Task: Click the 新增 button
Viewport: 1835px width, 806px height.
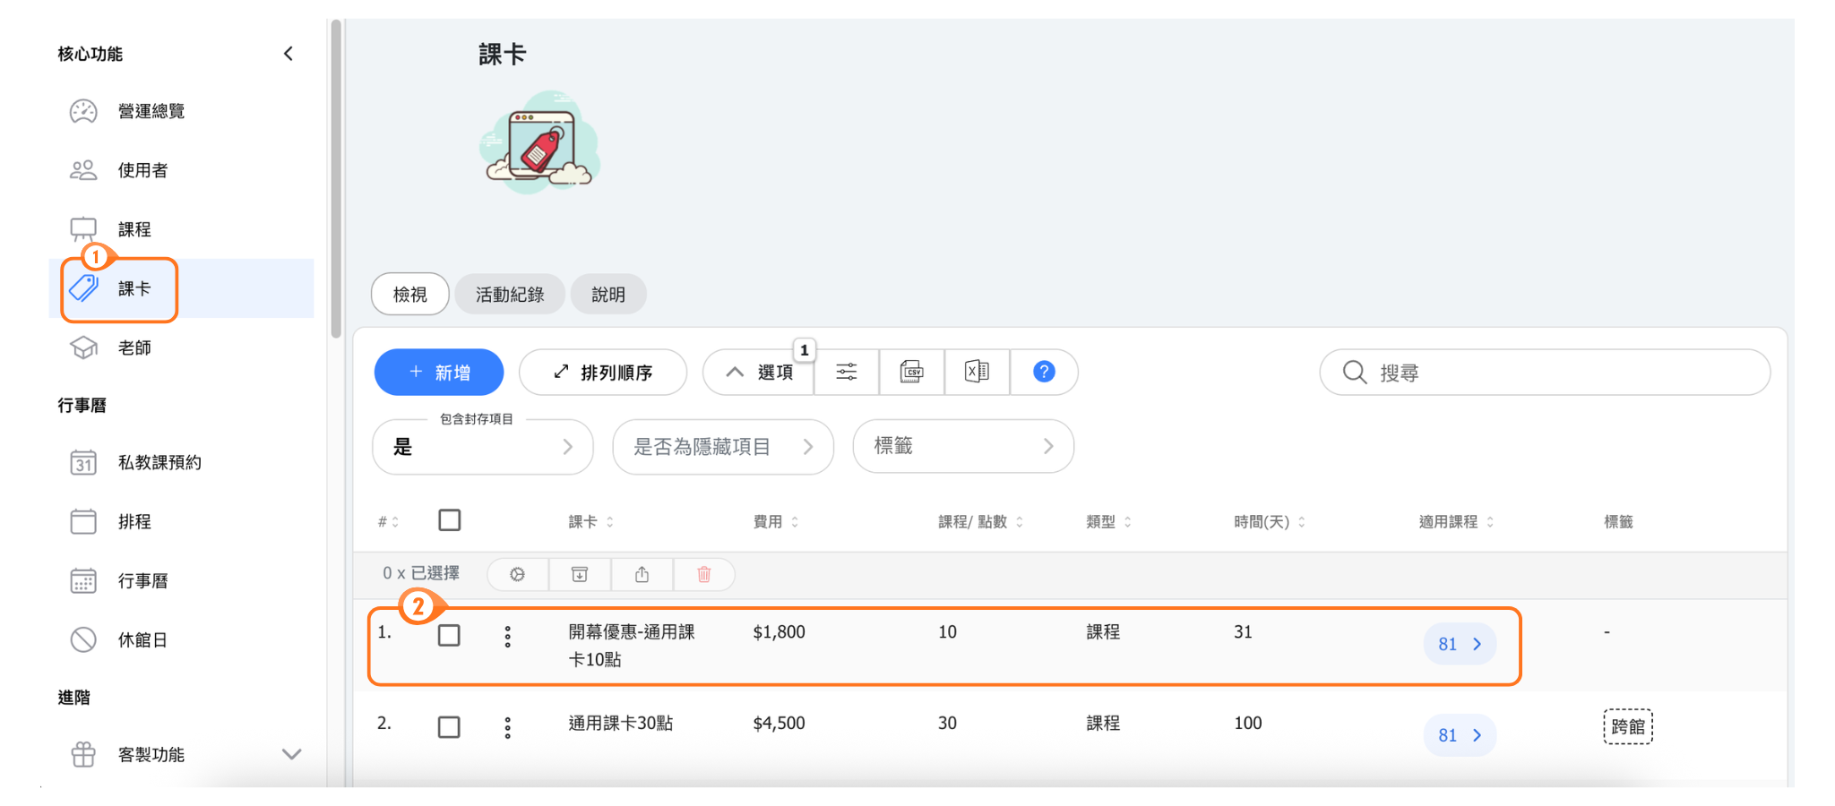Action: [x=439, y=373]
